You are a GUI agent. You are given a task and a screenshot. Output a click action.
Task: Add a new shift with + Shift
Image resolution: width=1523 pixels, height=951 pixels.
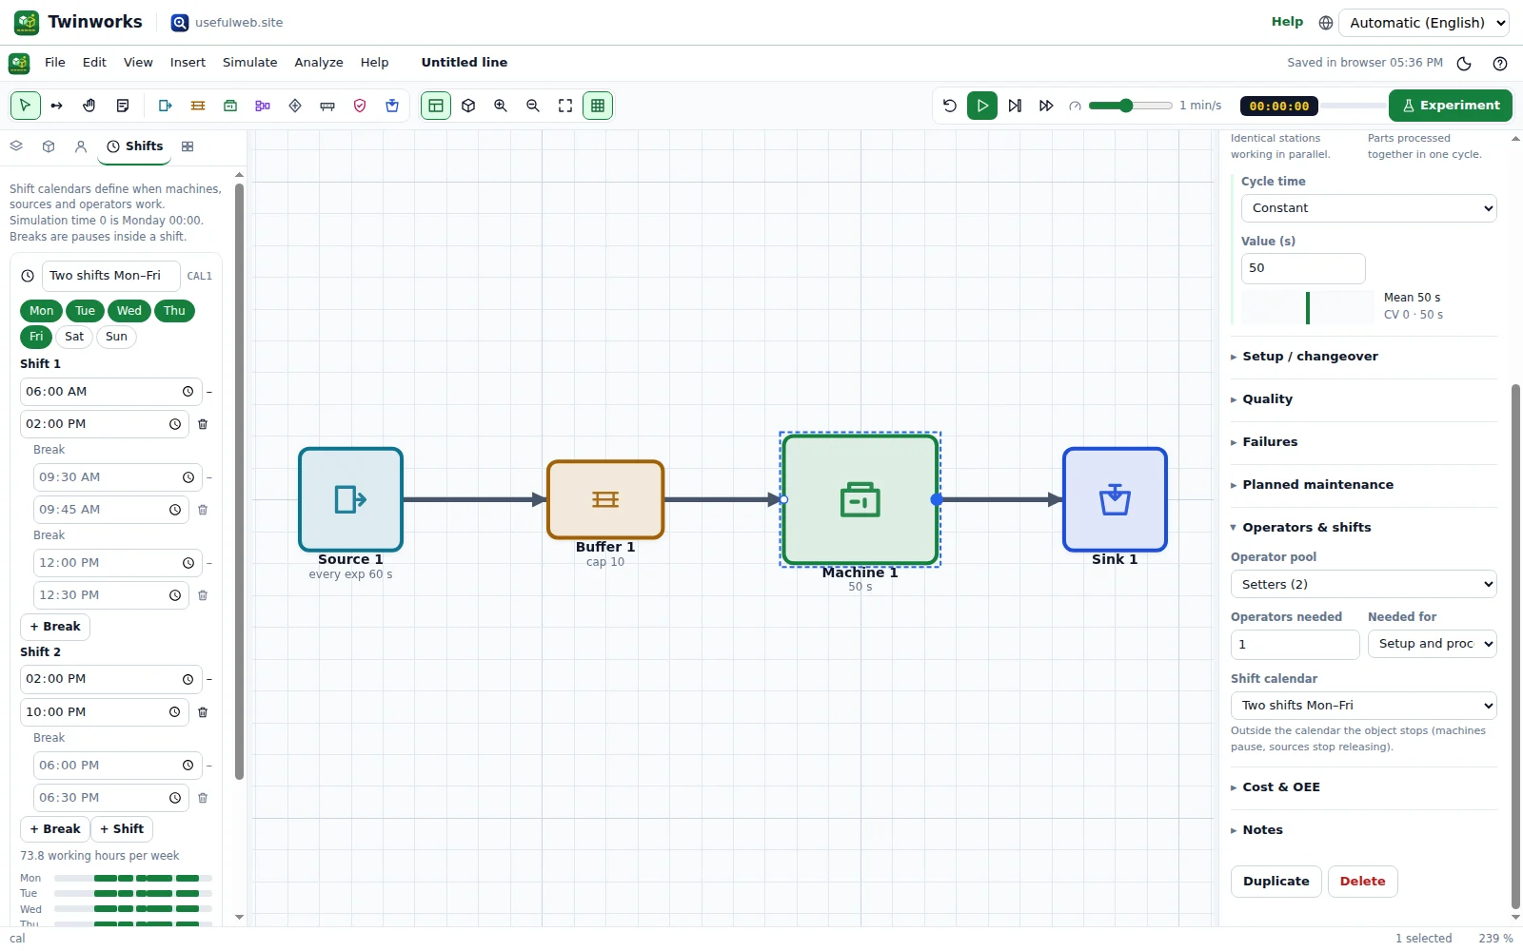click(122, 829)
